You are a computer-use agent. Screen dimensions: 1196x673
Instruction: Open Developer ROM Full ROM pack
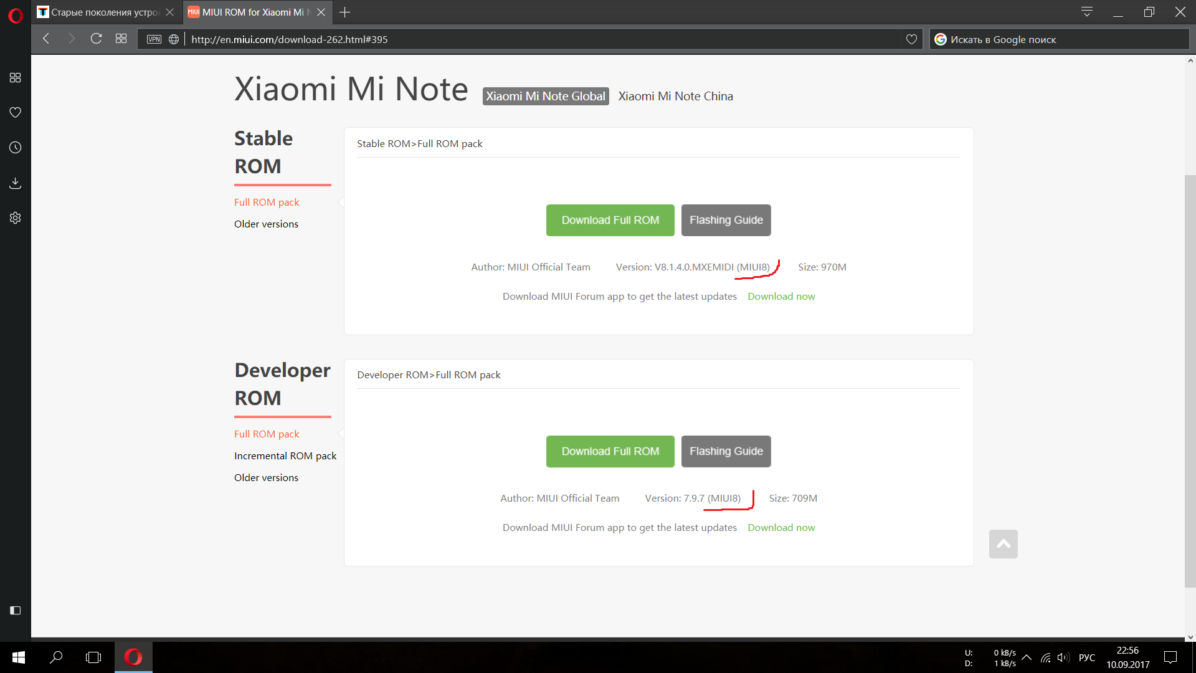[267, 434]
